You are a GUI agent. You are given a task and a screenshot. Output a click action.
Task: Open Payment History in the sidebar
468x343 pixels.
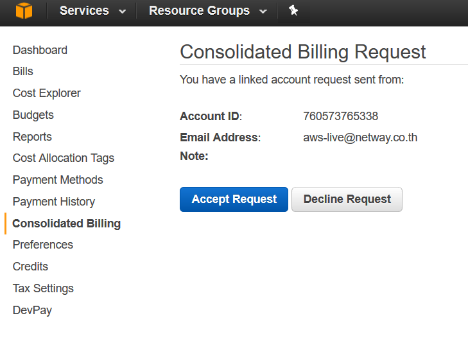tap(54, 202)
